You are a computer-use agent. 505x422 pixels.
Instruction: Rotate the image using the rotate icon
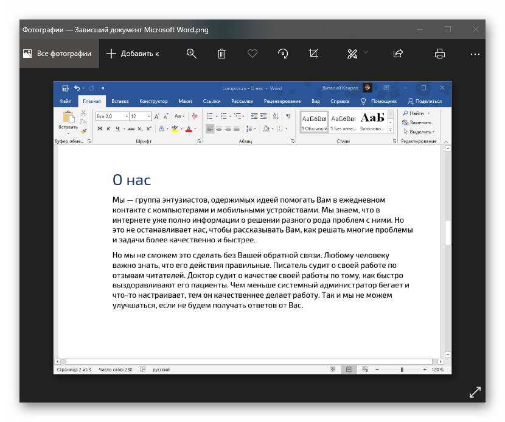click(283, 54)
